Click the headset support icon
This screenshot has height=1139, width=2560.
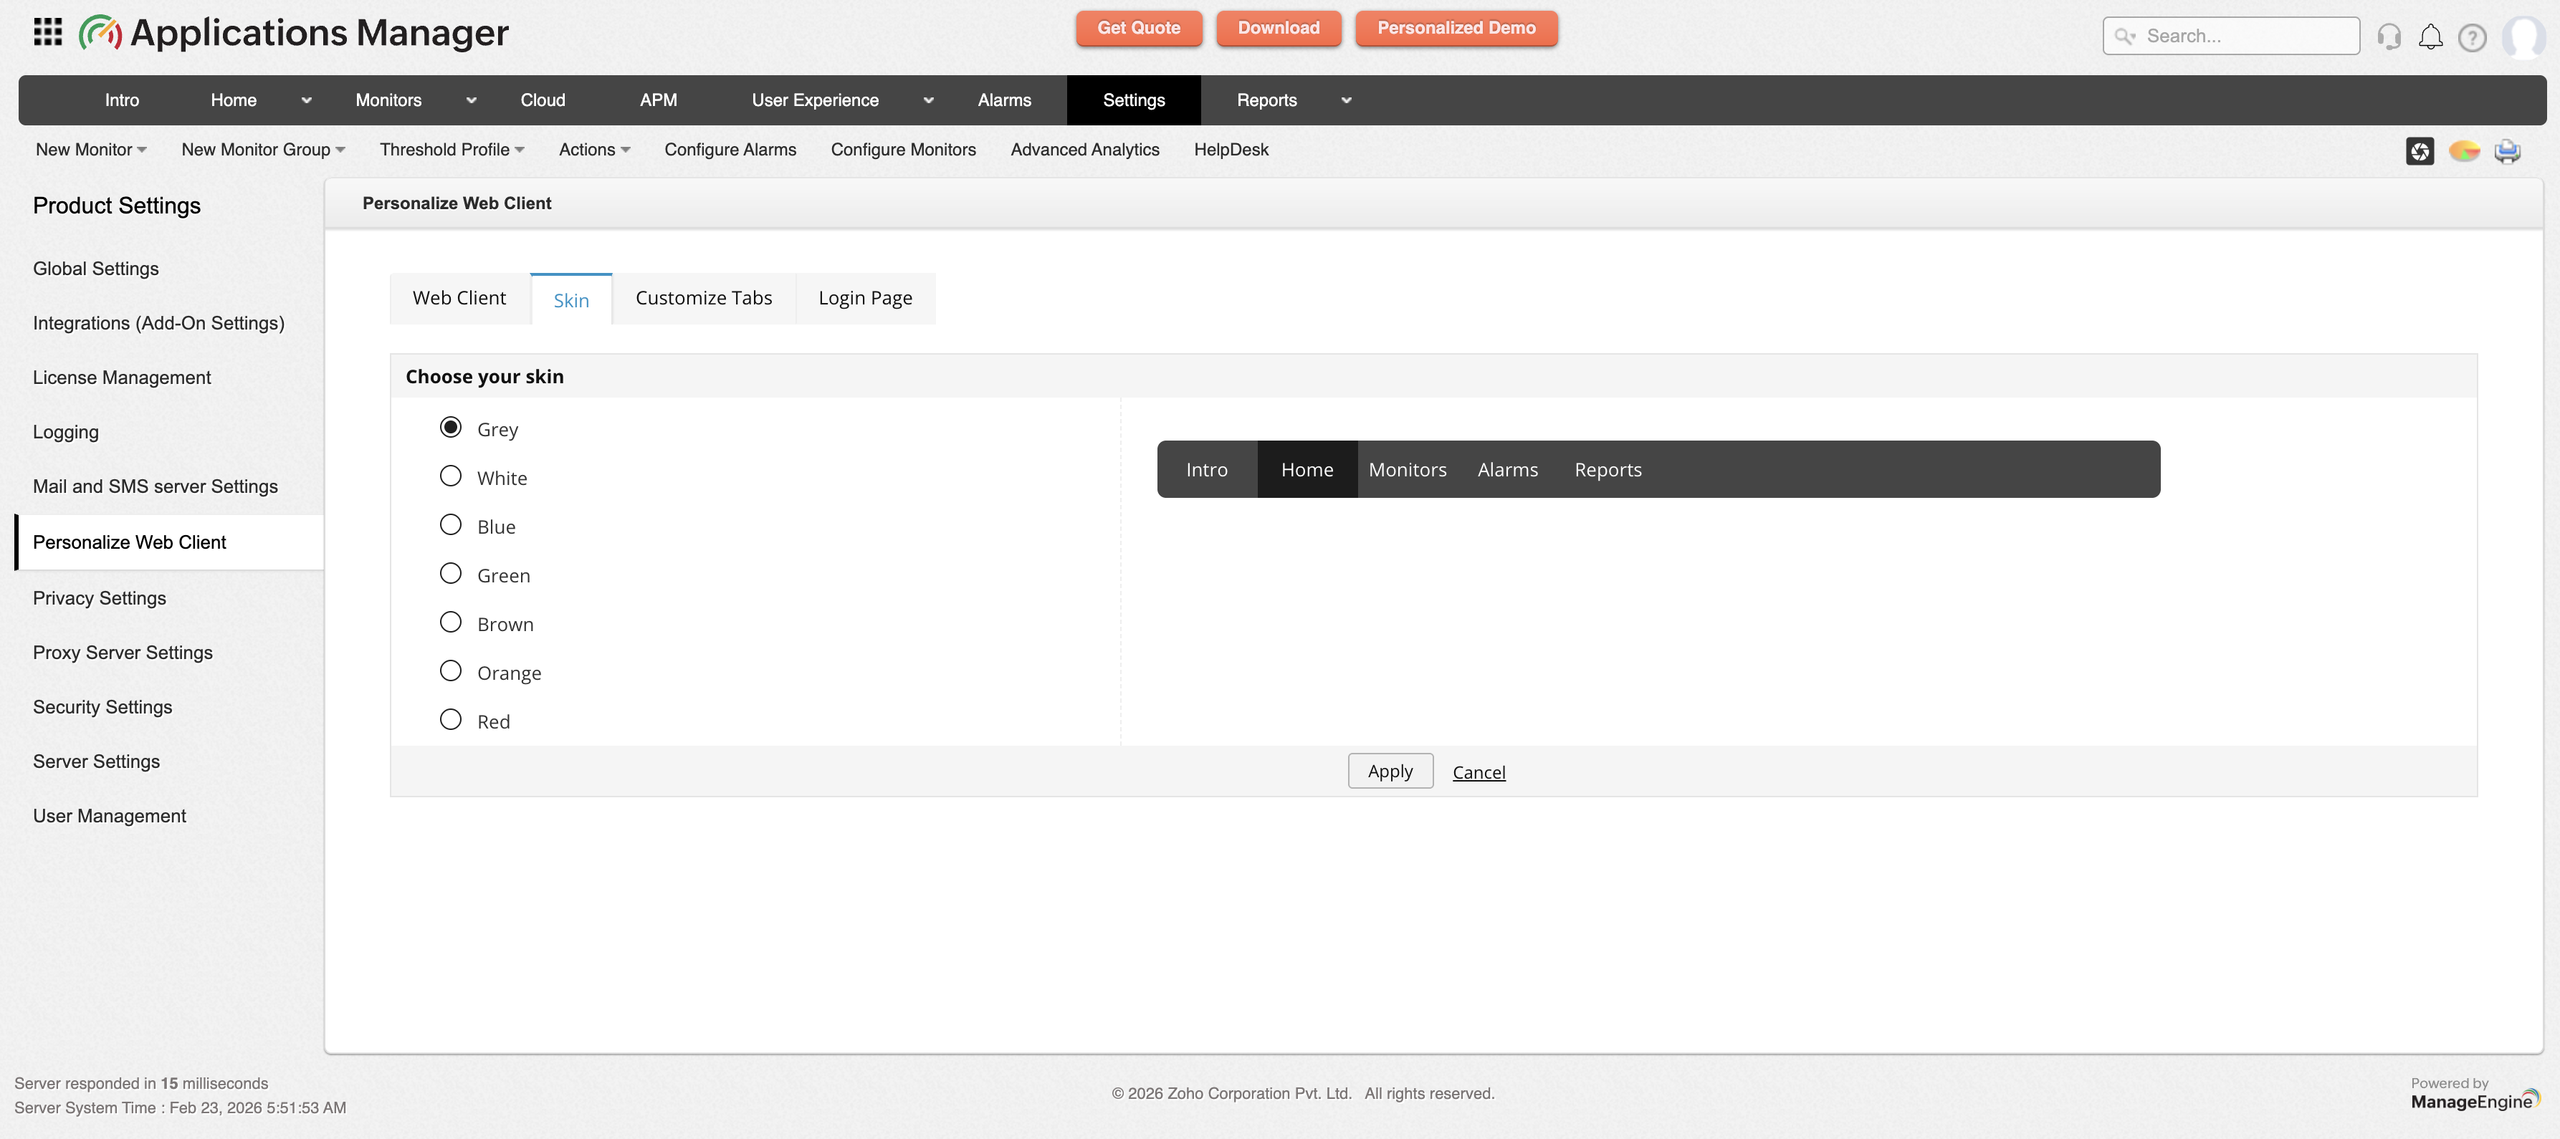tap(2390, 36)
